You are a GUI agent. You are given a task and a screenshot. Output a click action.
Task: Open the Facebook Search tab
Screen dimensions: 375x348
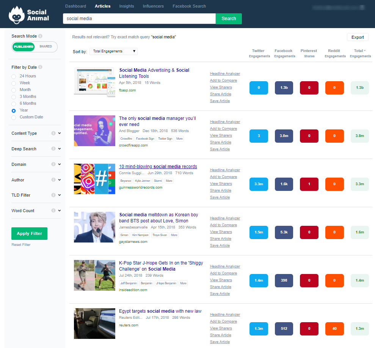click(x=189, y=6)
